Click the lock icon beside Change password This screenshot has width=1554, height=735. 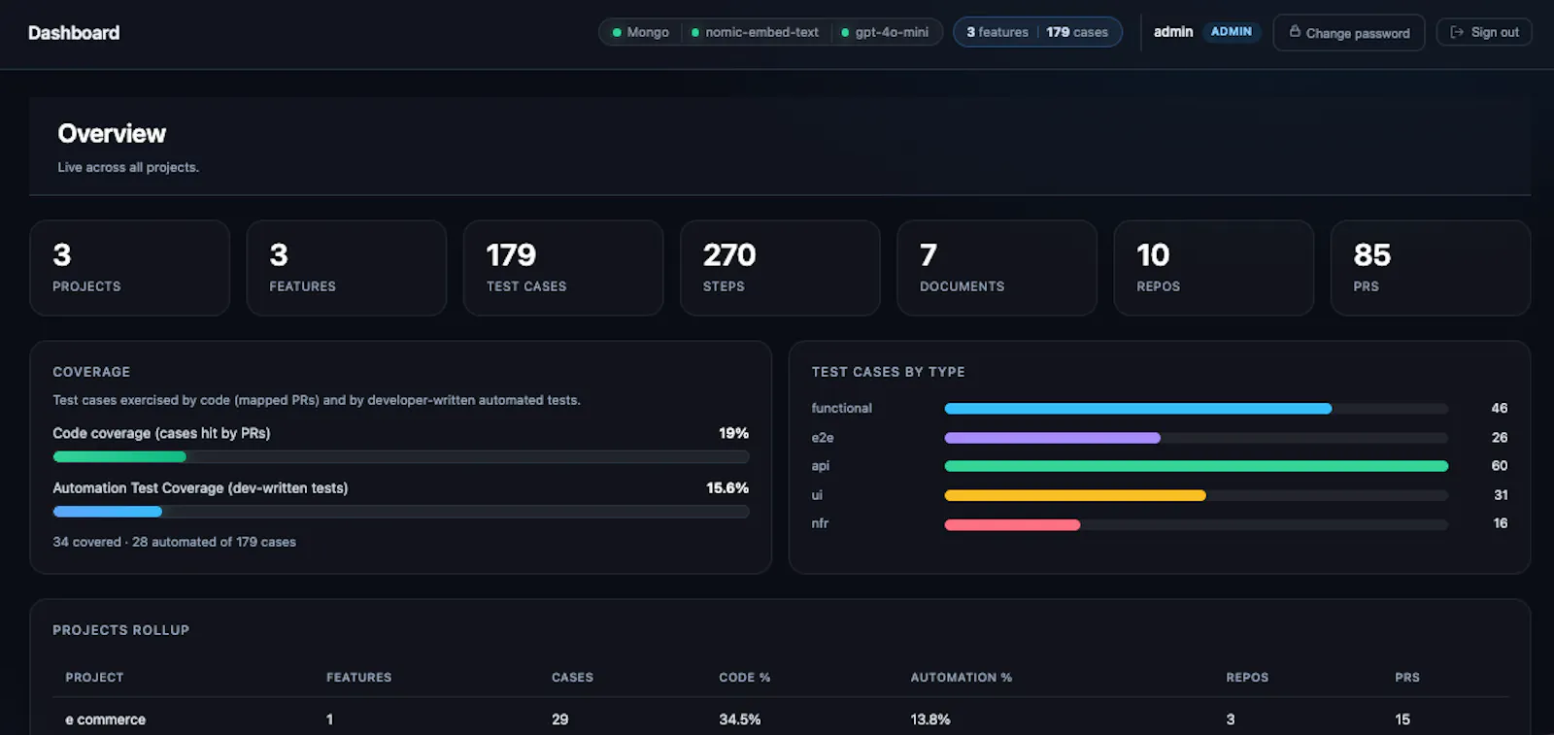[x=1295, y=32]
